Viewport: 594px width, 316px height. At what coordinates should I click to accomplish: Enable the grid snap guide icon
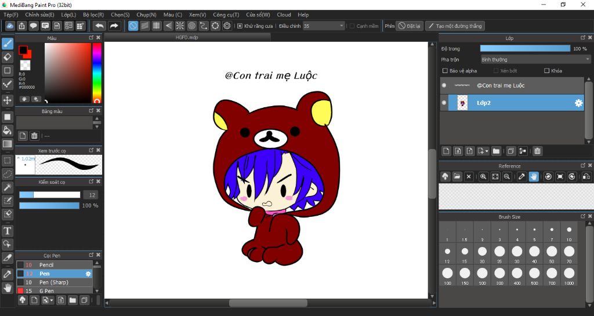[157, 26]
